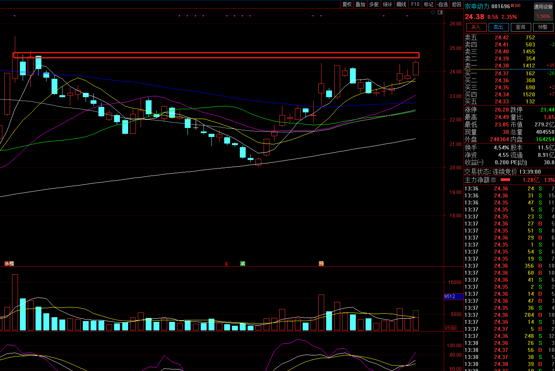Toggle the side panel icon beside the diamond
The width and height of the screenshot is (555, 371).
[440, 12]
